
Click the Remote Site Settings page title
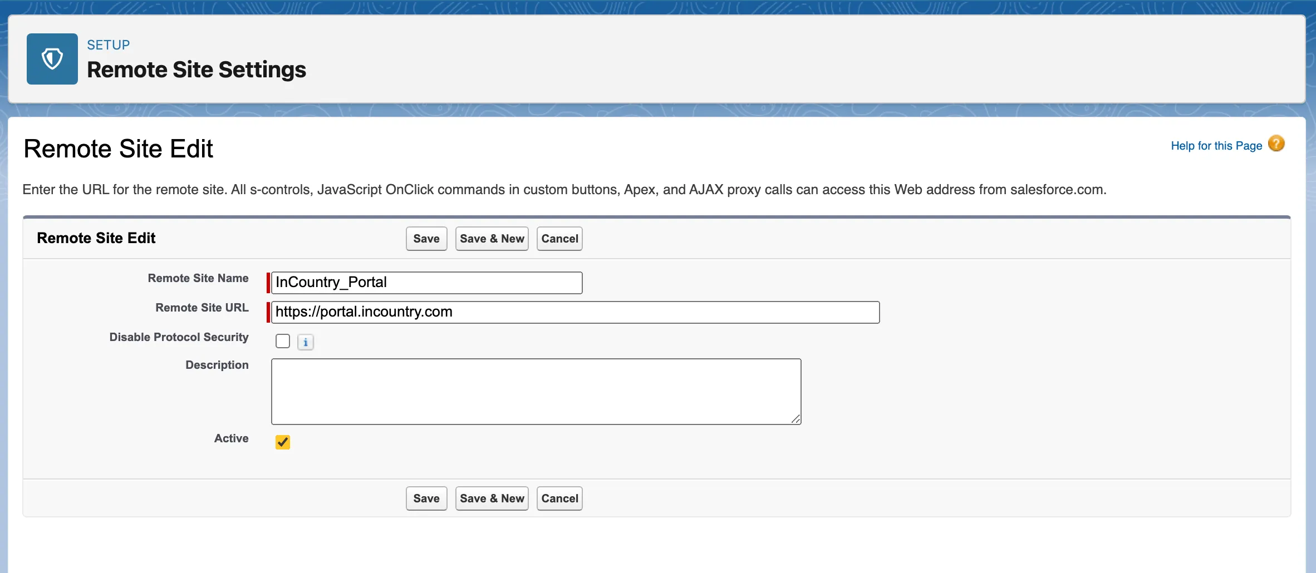197,70
